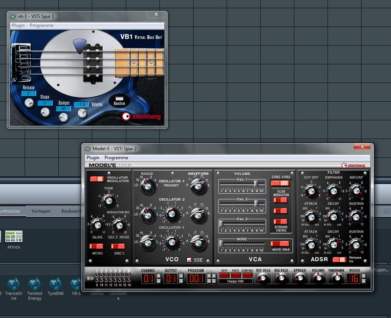This screenshot has width=391, height=318.
Task: Click the right Program down arrow
Action: [x=214, y=281]
